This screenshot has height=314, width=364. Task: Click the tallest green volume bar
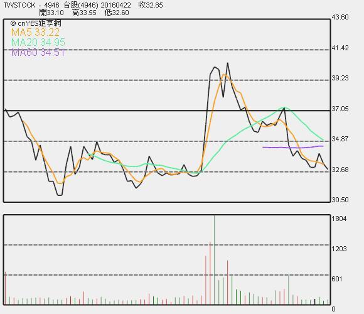coord(214,260)
